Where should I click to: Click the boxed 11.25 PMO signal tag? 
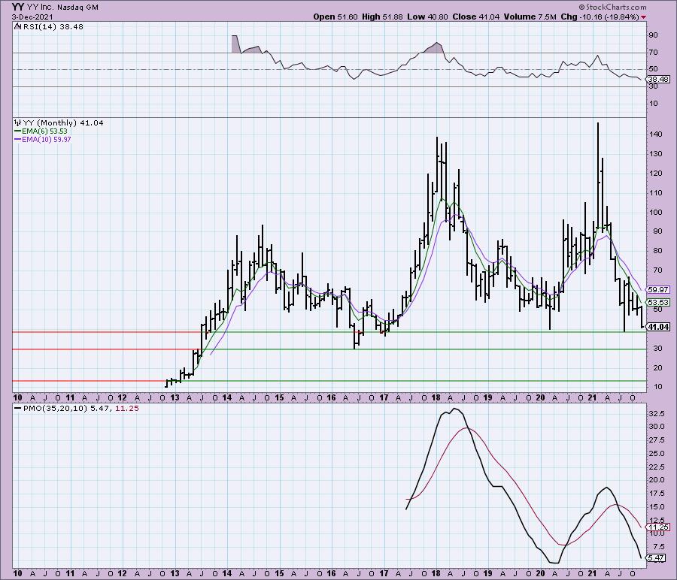click(658, 527)
